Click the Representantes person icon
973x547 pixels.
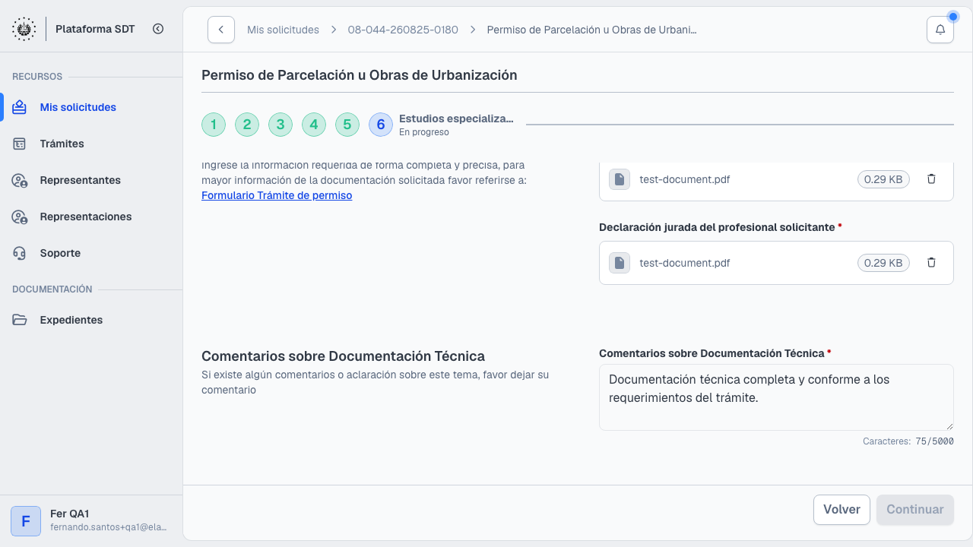(20, 180)
